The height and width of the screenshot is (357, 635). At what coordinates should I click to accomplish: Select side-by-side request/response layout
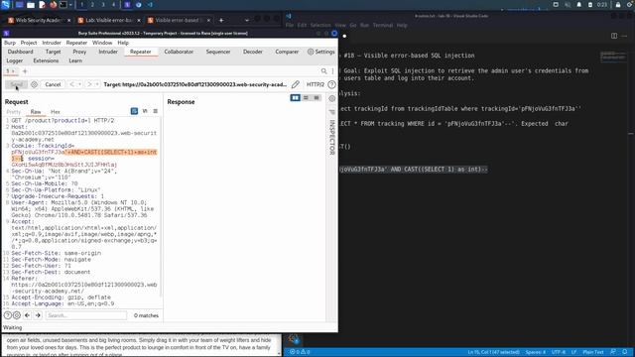click(x=296, y=97)
